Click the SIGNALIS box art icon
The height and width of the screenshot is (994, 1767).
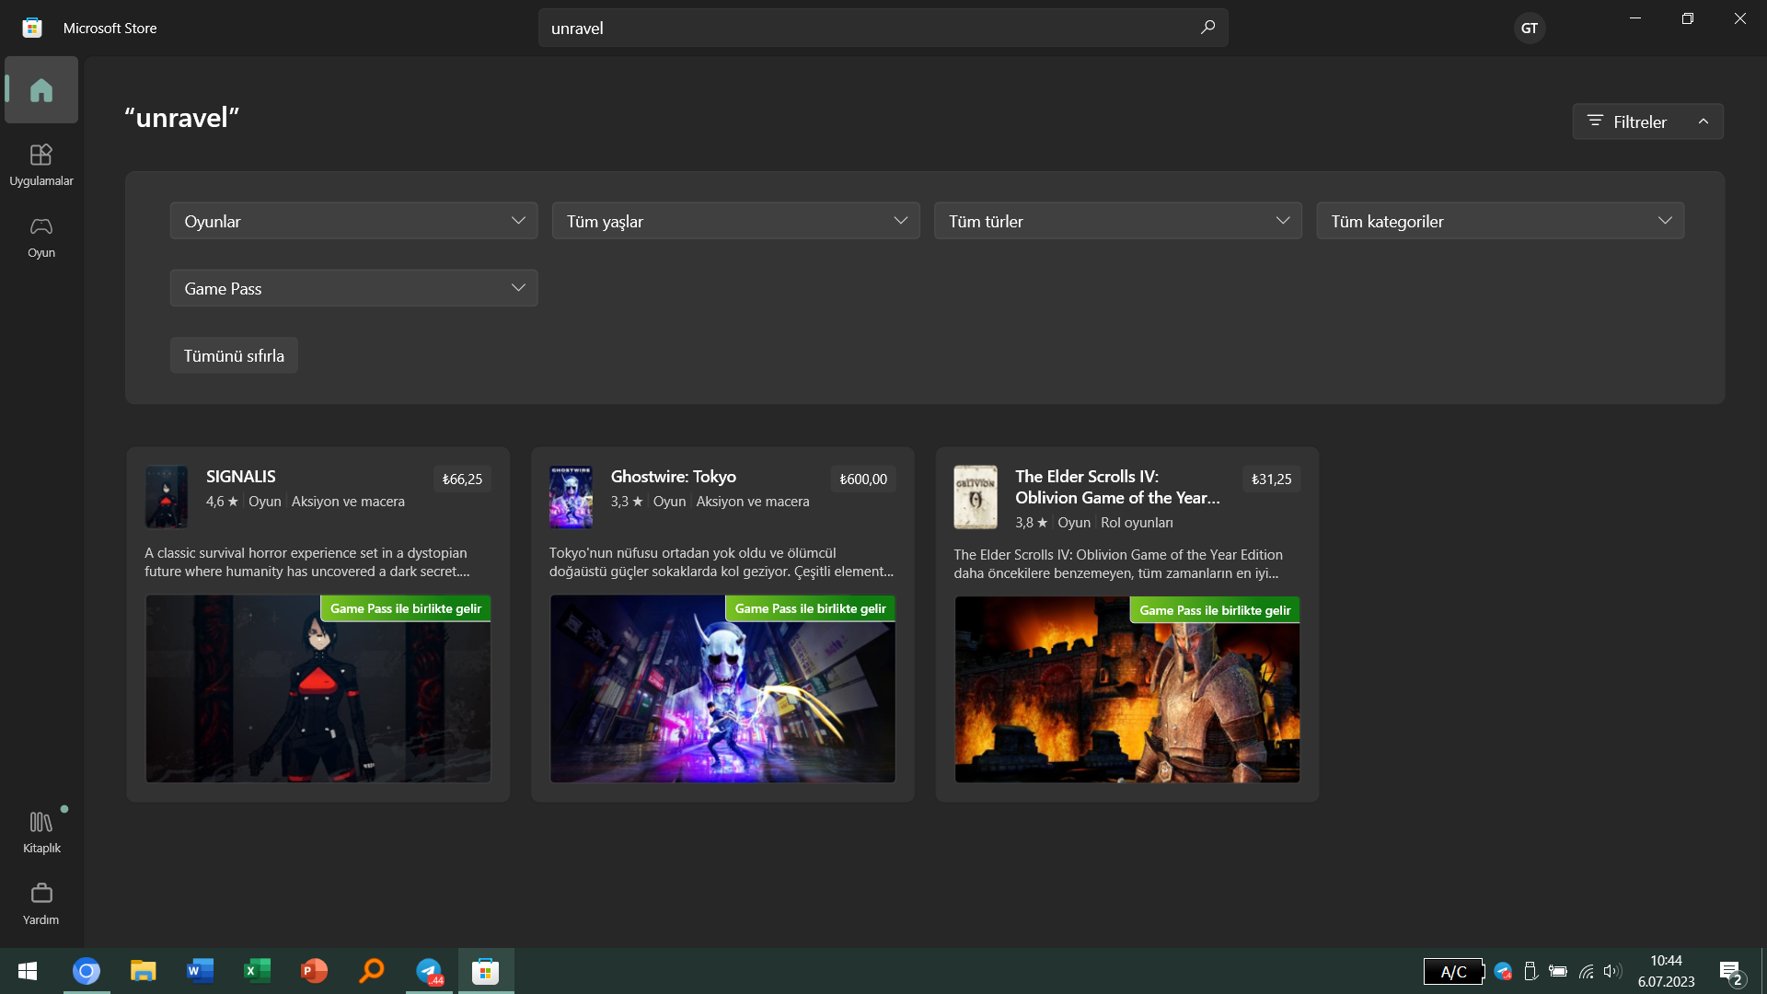pyautogui.click(x=167, y=497)
